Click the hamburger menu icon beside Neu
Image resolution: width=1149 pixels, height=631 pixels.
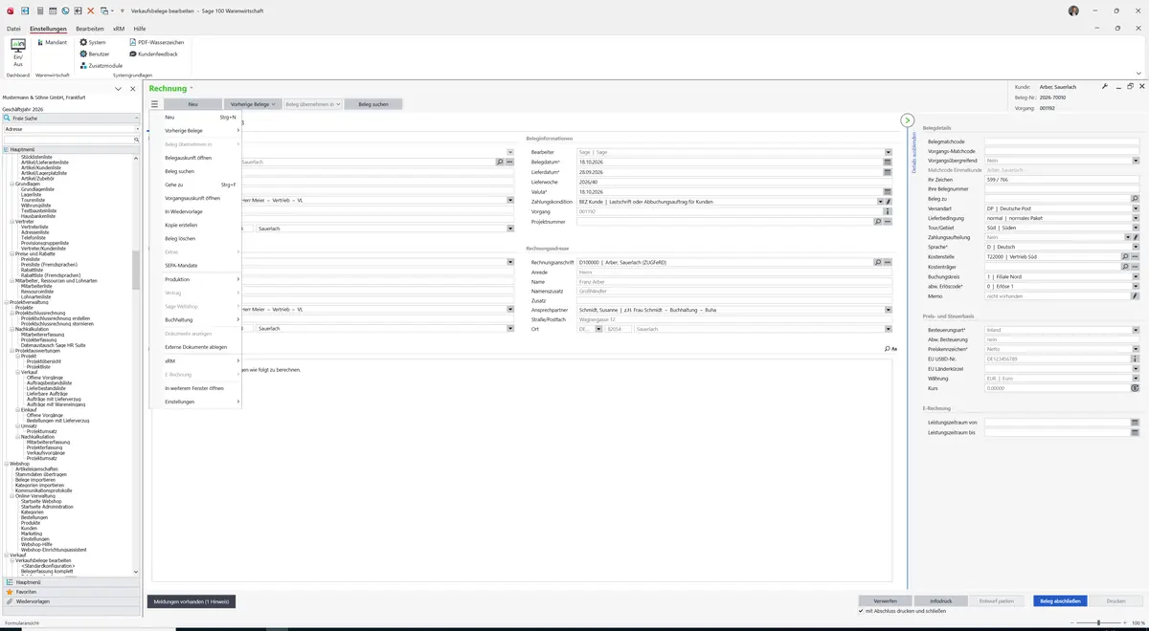coord(154,103)
